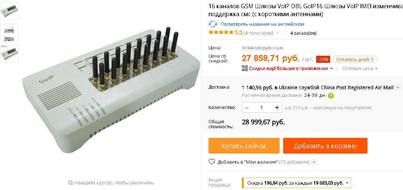Click the QR code icon for app discounts
The image size is (403, 190).
pos(245,68)
